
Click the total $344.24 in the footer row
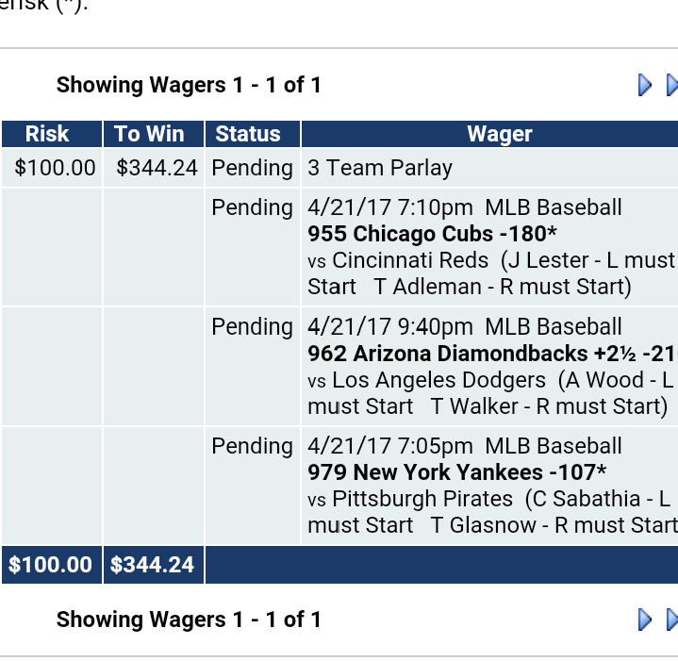(x=152, y=565)
